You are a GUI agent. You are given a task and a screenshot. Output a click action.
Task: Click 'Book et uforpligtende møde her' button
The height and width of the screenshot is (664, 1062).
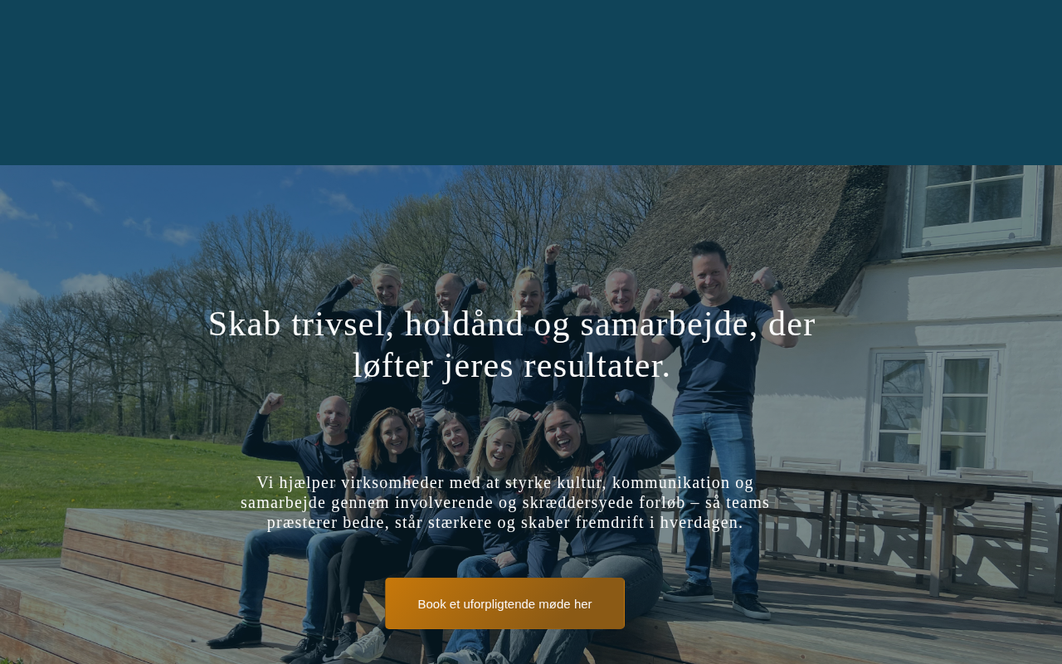(x=504, y=603)
